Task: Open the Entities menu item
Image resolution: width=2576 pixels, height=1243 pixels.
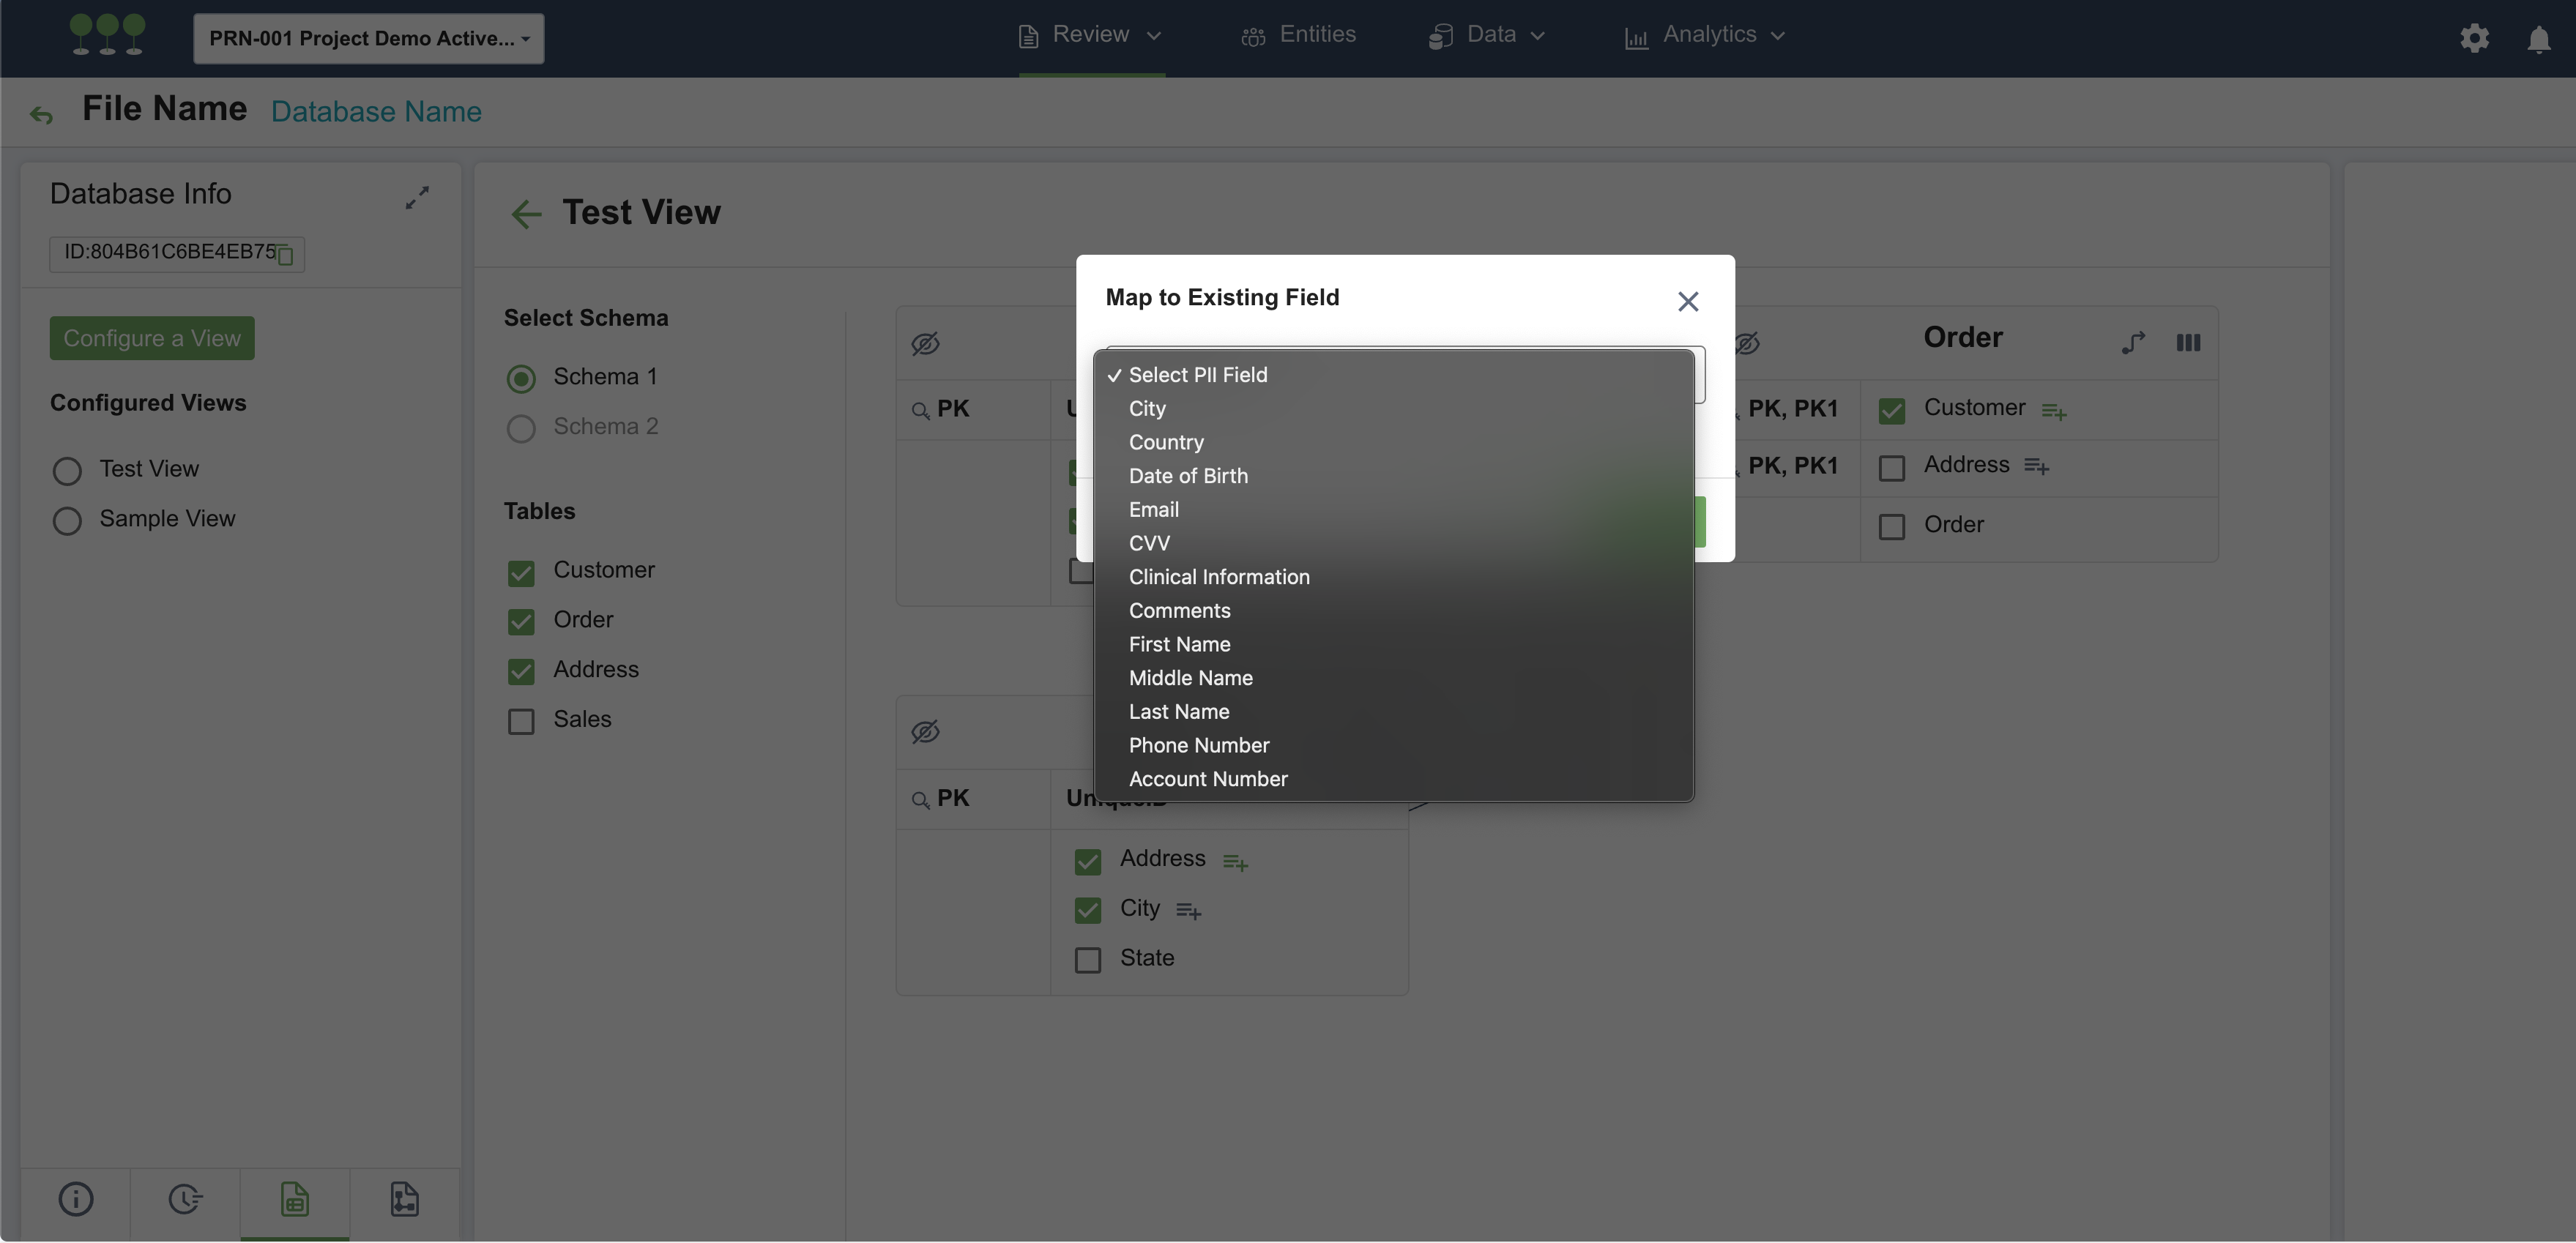Action: tap(1298, 34)
